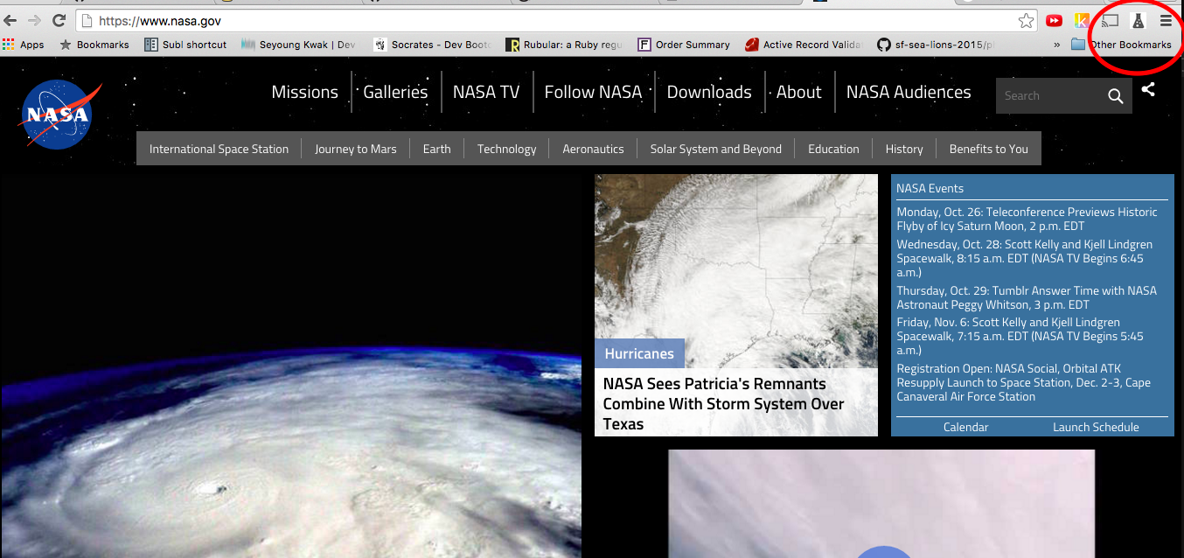Viewport: 1184px width, 558px height.
Task: Open the rainbow K extension icon
Action: click(1083, 20)
